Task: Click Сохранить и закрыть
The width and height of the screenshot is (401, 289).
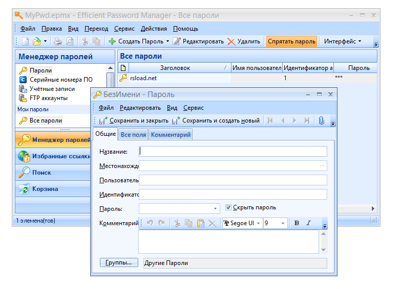Action: click(134, 121)
